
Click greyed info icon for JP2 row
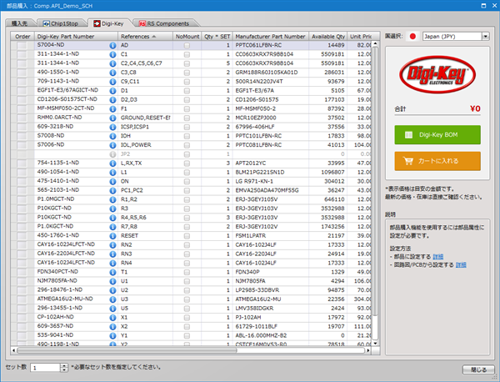(112, 154)
